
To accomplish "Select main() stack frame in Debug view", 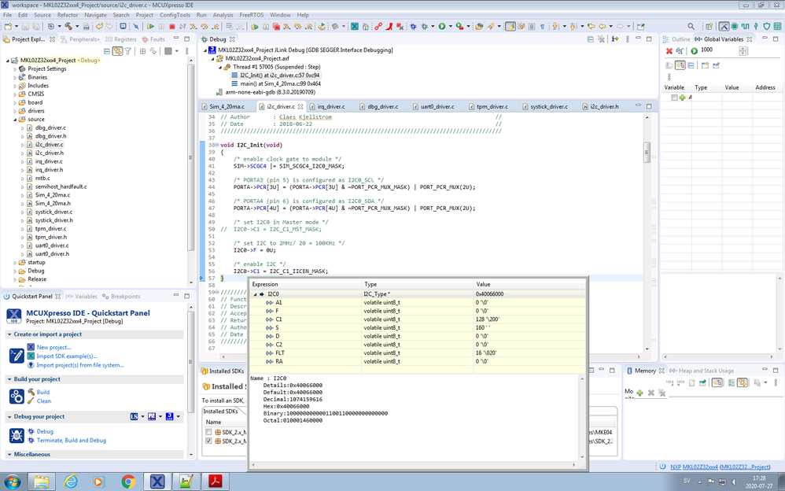I will coord(281,83).
